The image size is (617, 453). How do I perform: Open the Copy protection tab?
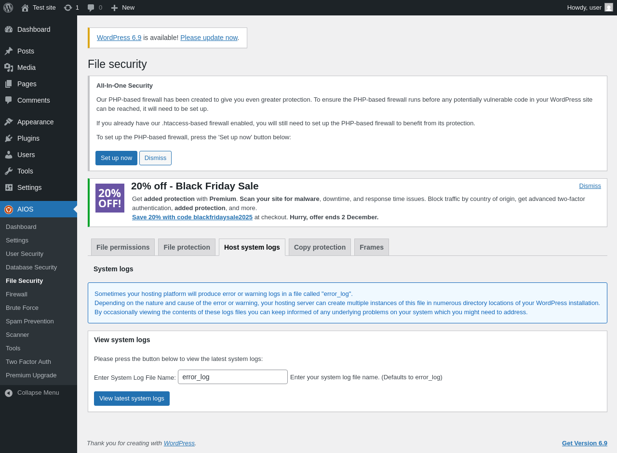(x=320, y=247)
